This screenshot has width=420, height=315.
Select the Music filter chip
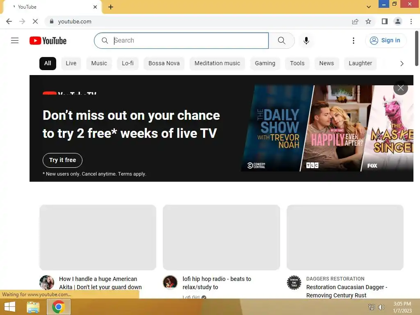[99, 64]
